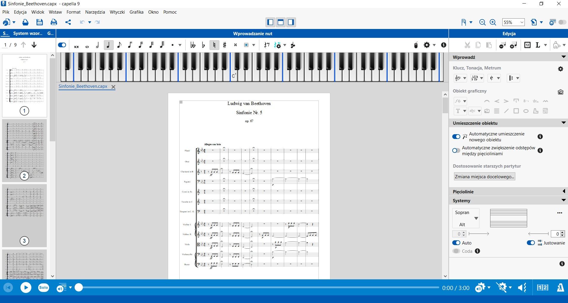The height and width of the screenshot is (303, 568).
Task: Expand the Pięciolinie section
Action: coord(564,192)
